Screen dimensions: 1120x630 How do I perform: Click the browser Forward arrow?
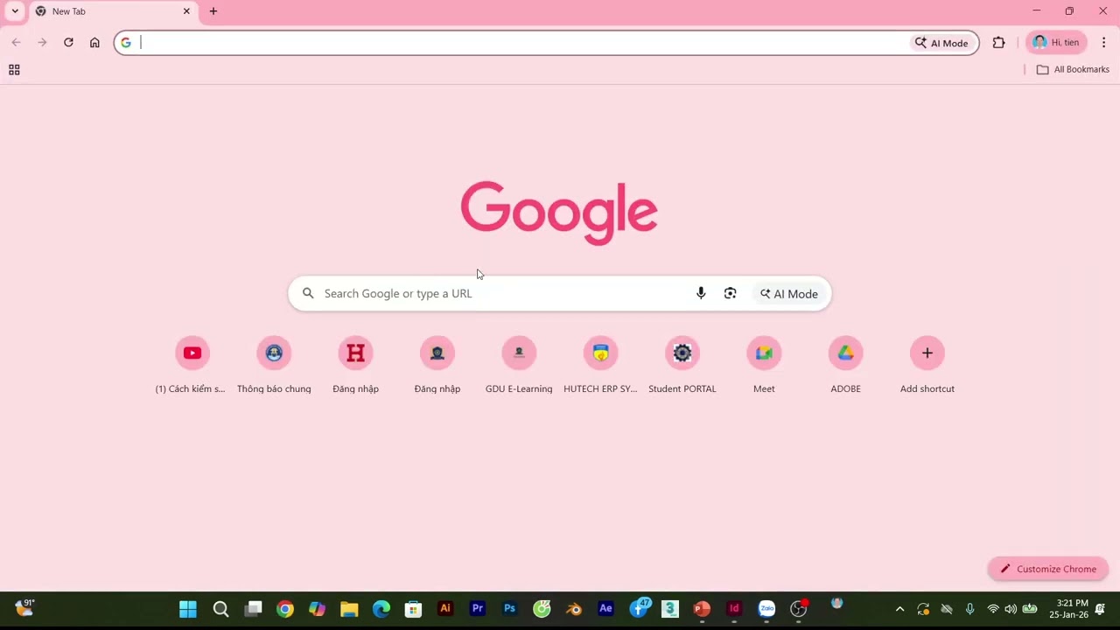[x=42, y=42]
